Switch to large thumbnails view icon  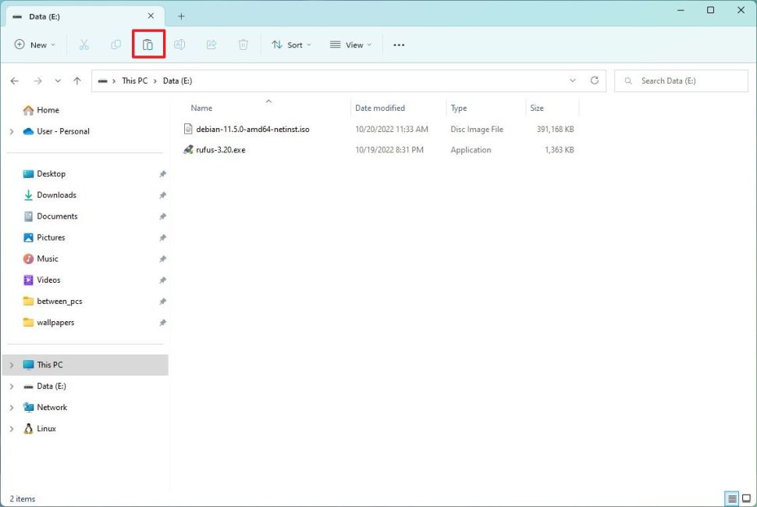(747, 498)
